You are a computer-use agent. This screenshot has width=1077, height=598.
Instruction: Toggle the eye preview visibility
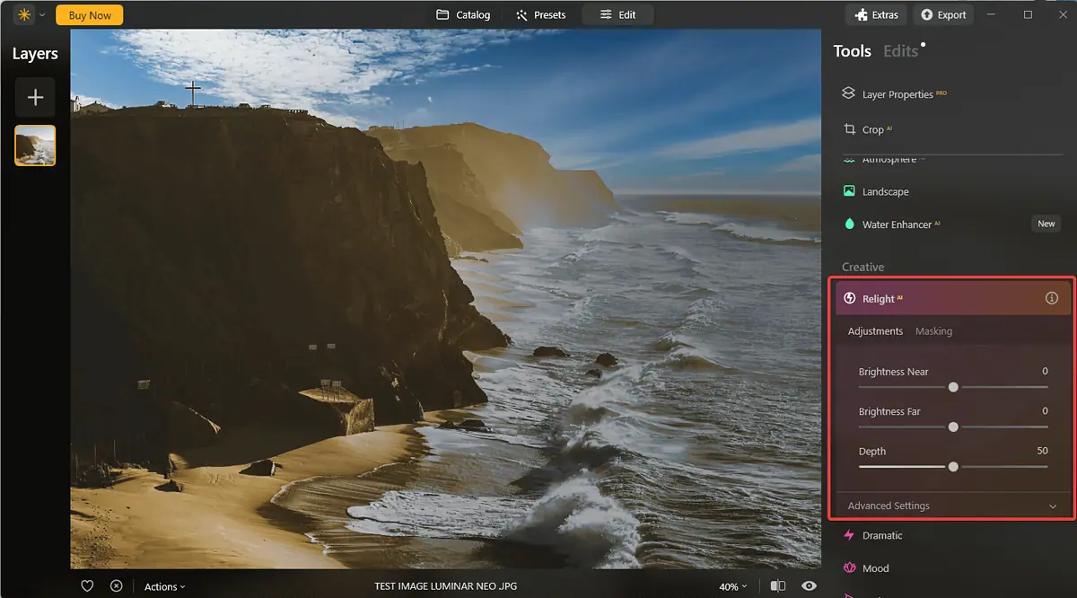click(x=809, y=585)
